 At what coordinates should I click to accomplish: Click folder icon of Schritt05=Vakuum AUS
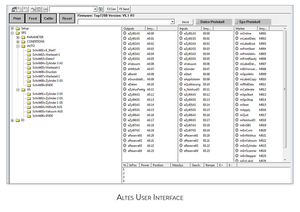pos(29,112)
